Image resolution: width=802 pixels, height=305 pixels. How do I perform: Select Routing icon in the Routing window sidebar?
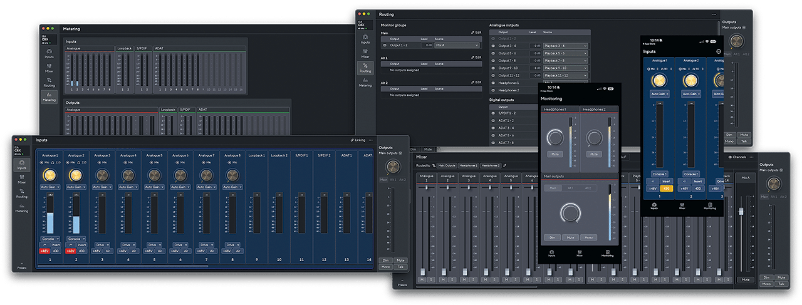point(365,67)
